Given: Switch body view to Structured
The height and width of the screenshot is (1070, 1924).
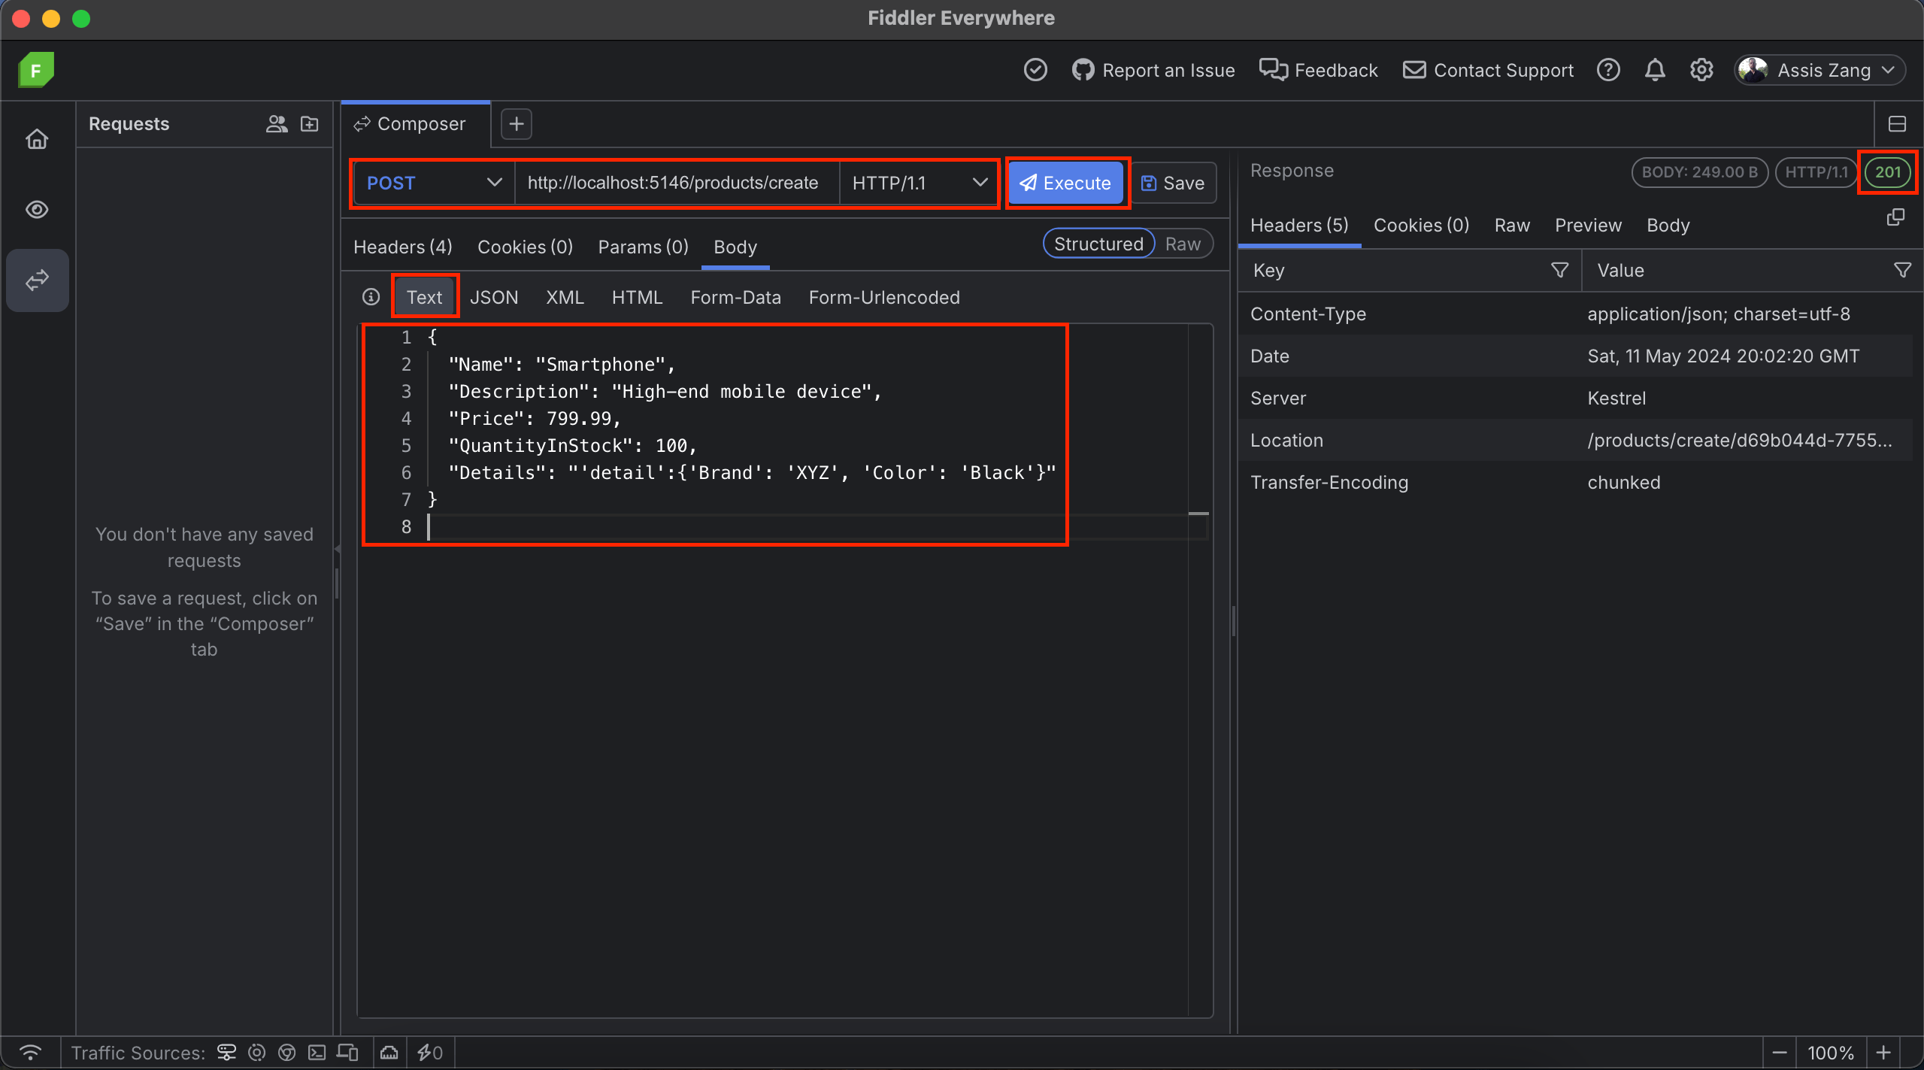Looking at the screenshot, I should [1098, 244].
